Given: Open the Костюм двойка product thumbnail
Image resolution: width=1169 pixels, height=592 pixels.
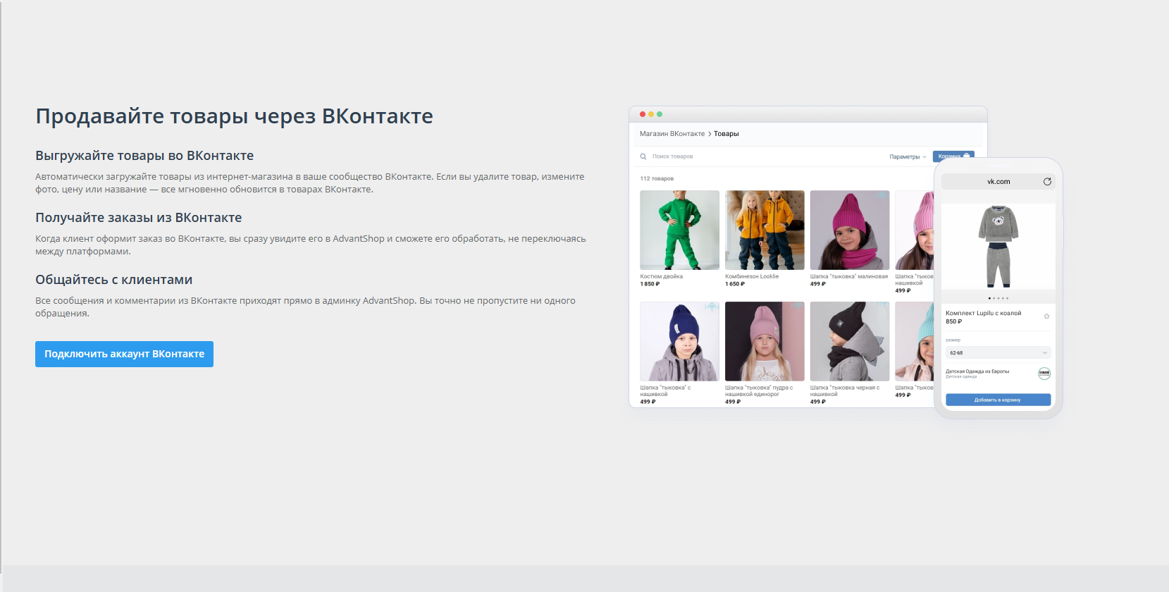Looking at the screenshot, I should [x=679, y=230].
